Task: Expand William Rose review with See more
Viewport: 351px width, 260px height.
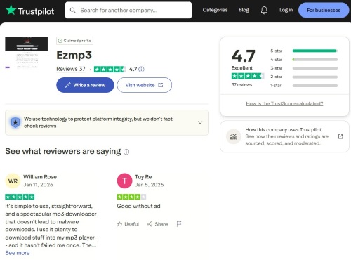Action: [x=18, y=253]
